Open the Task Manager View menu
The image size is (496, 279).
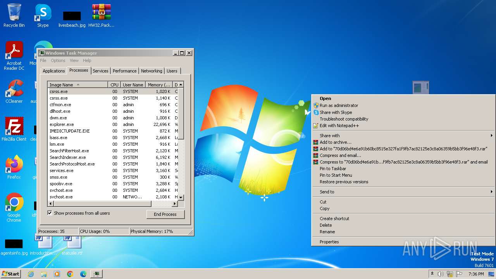click(x=74, y=60)
